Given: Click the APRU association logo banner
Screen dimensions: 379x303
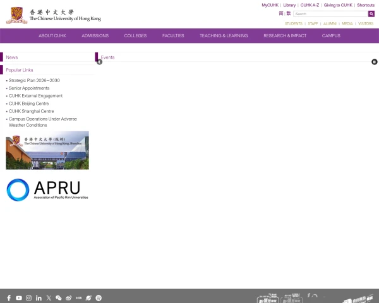Looking at the screenshot, I should pos(47,190).
